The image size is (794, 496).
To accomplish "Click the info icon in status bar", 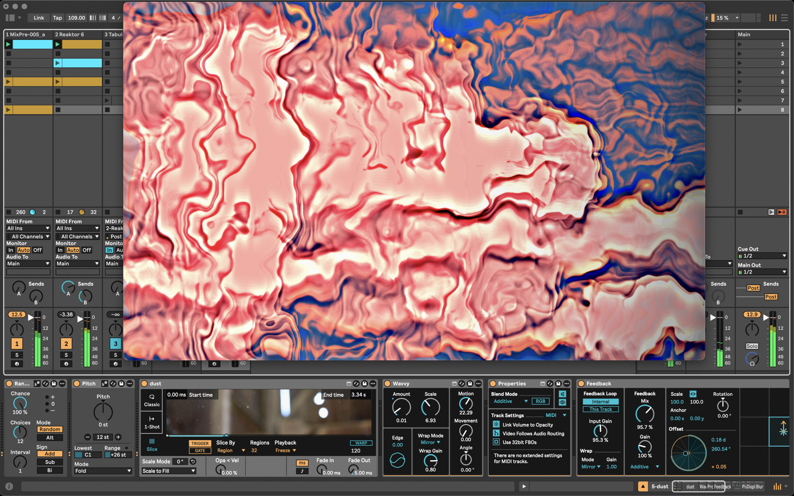I will 9,486.
